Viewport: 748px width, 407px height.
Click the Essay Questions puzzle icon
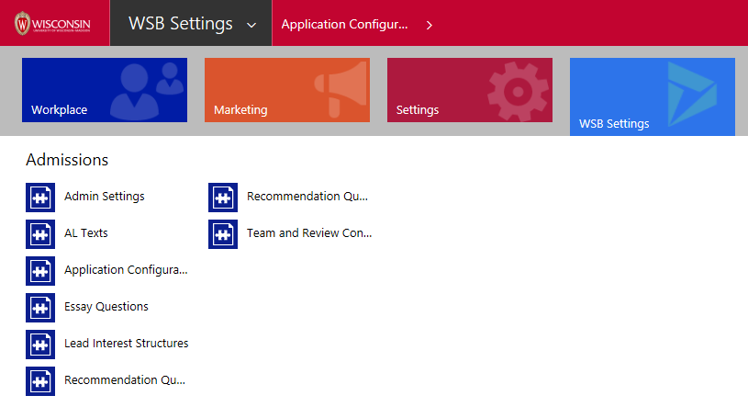click(40, 308)
